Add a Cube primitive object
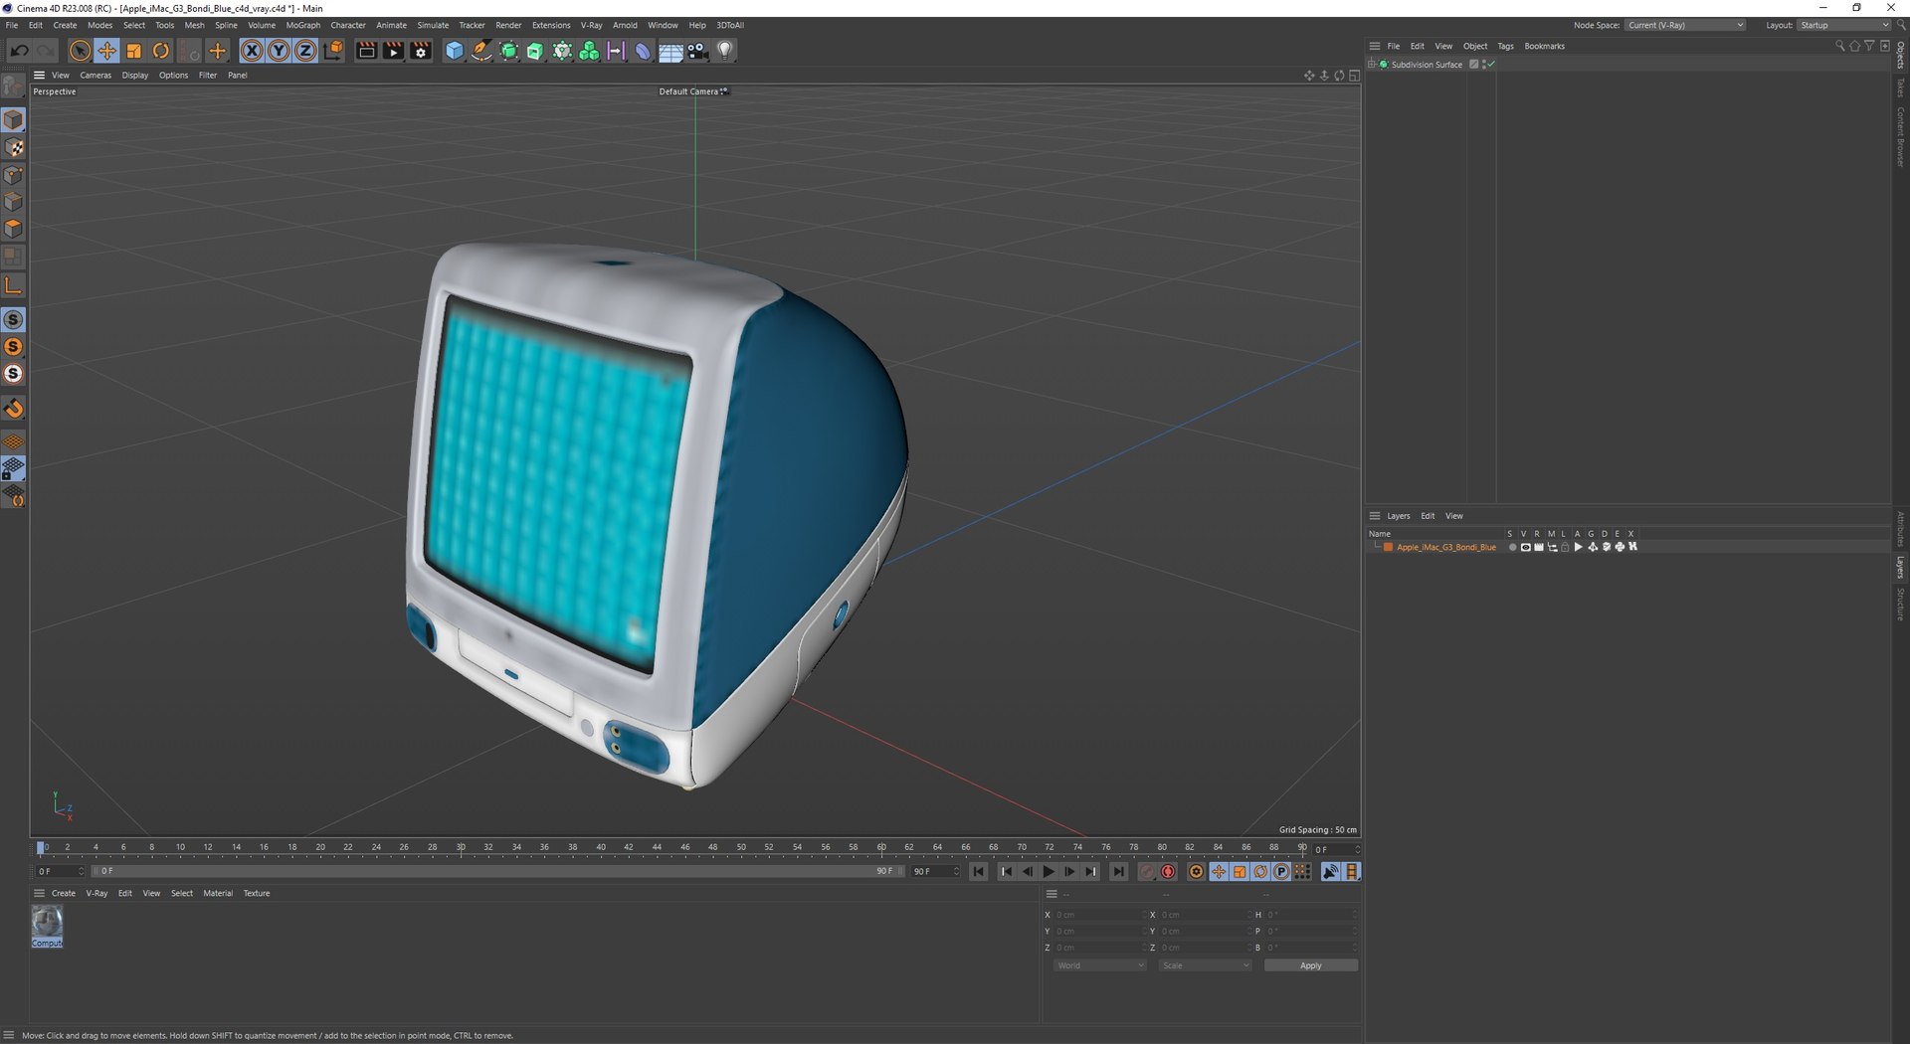 click(455, 51)
